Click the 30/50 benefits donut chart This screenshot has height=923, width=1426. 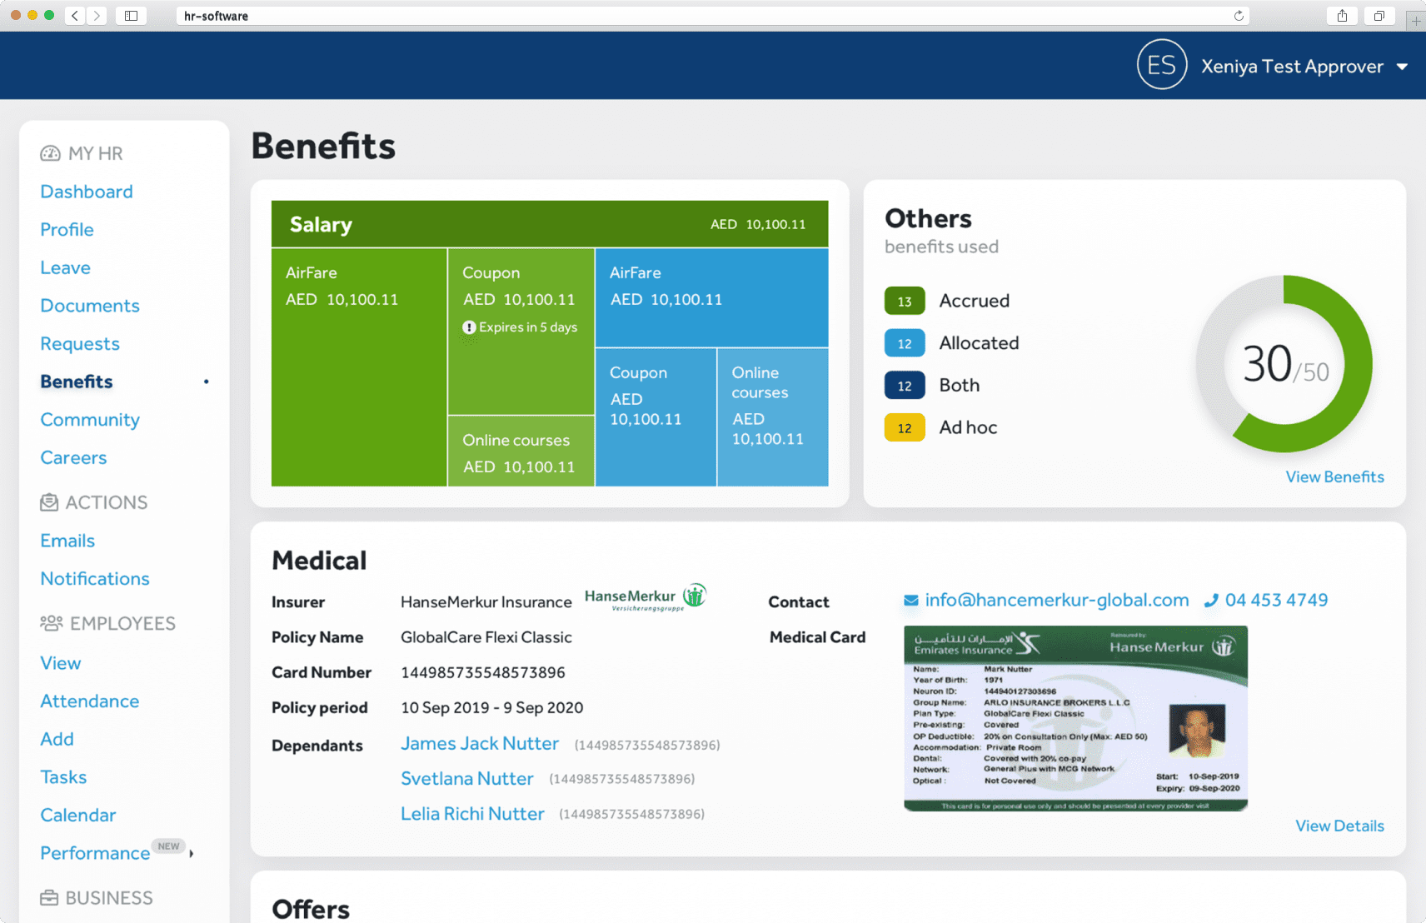pos(1283,367)
